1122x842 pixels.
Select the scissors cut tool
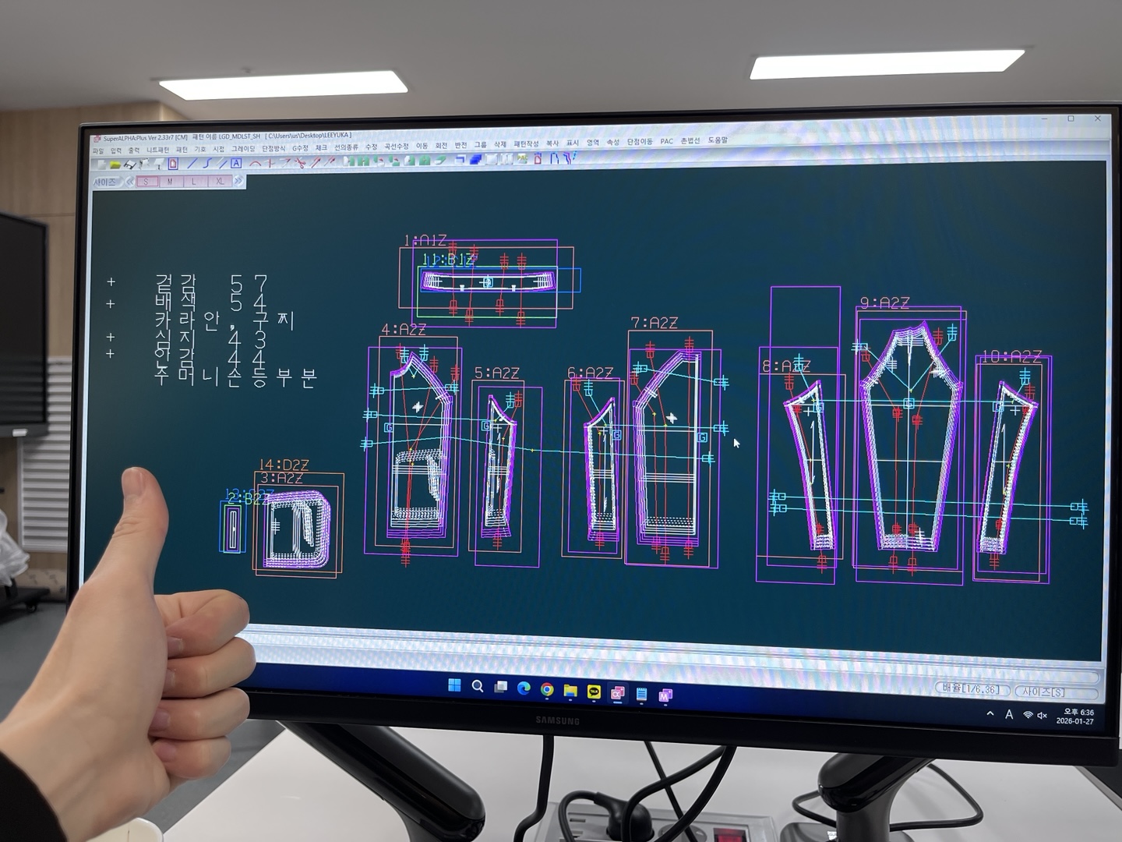(x=300, y=163)
